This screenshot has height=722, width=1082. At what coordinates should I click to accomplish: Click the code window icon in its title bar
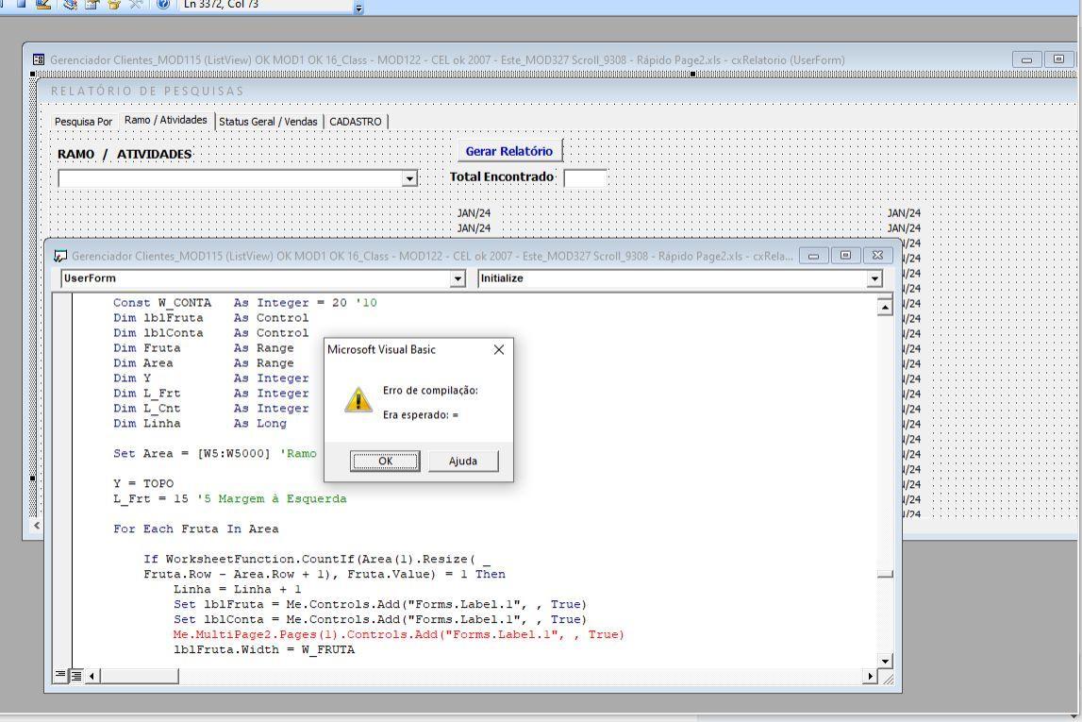(x=60, y=256)
